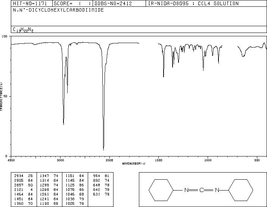Select the 1241 peak table entry
The width and height of the screenshot is (267, 207).
[x=49, y=199]
